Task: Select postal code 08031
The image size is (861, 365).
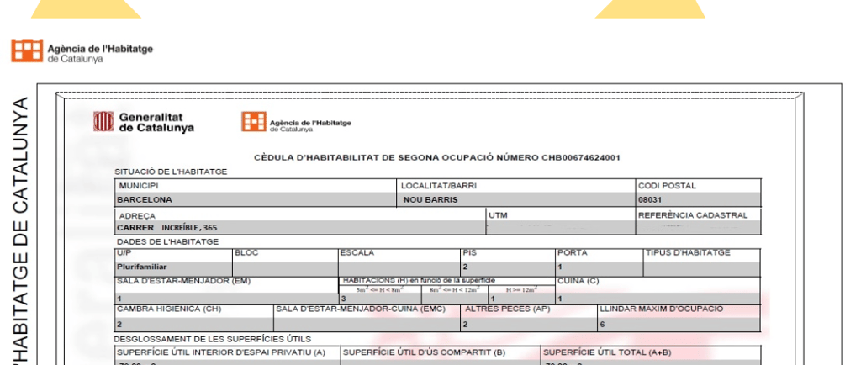Action: click(x=650, y=200)
